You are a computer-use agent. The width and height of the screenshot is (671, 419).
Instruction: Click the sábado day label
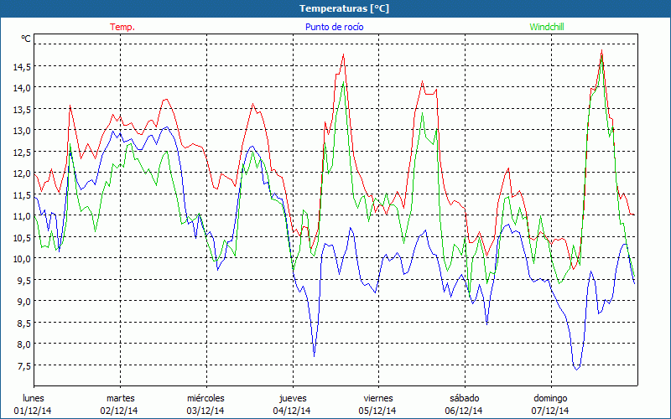pos(464,398)
